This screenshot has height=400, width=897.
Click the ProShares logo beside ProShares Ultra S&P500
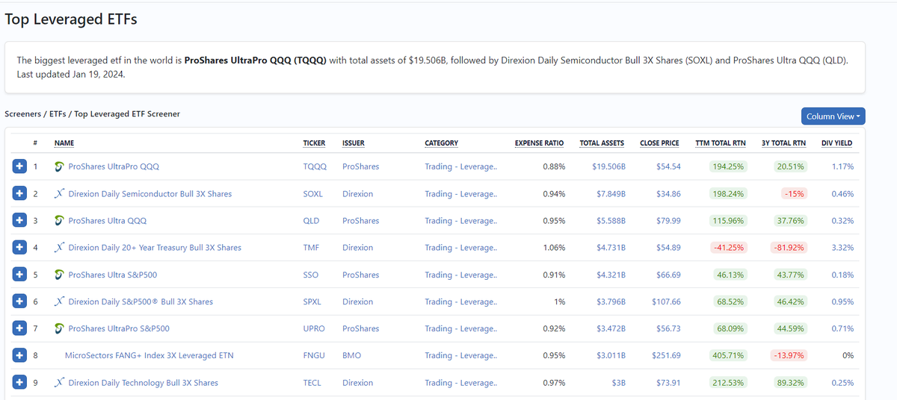(59, 275)
